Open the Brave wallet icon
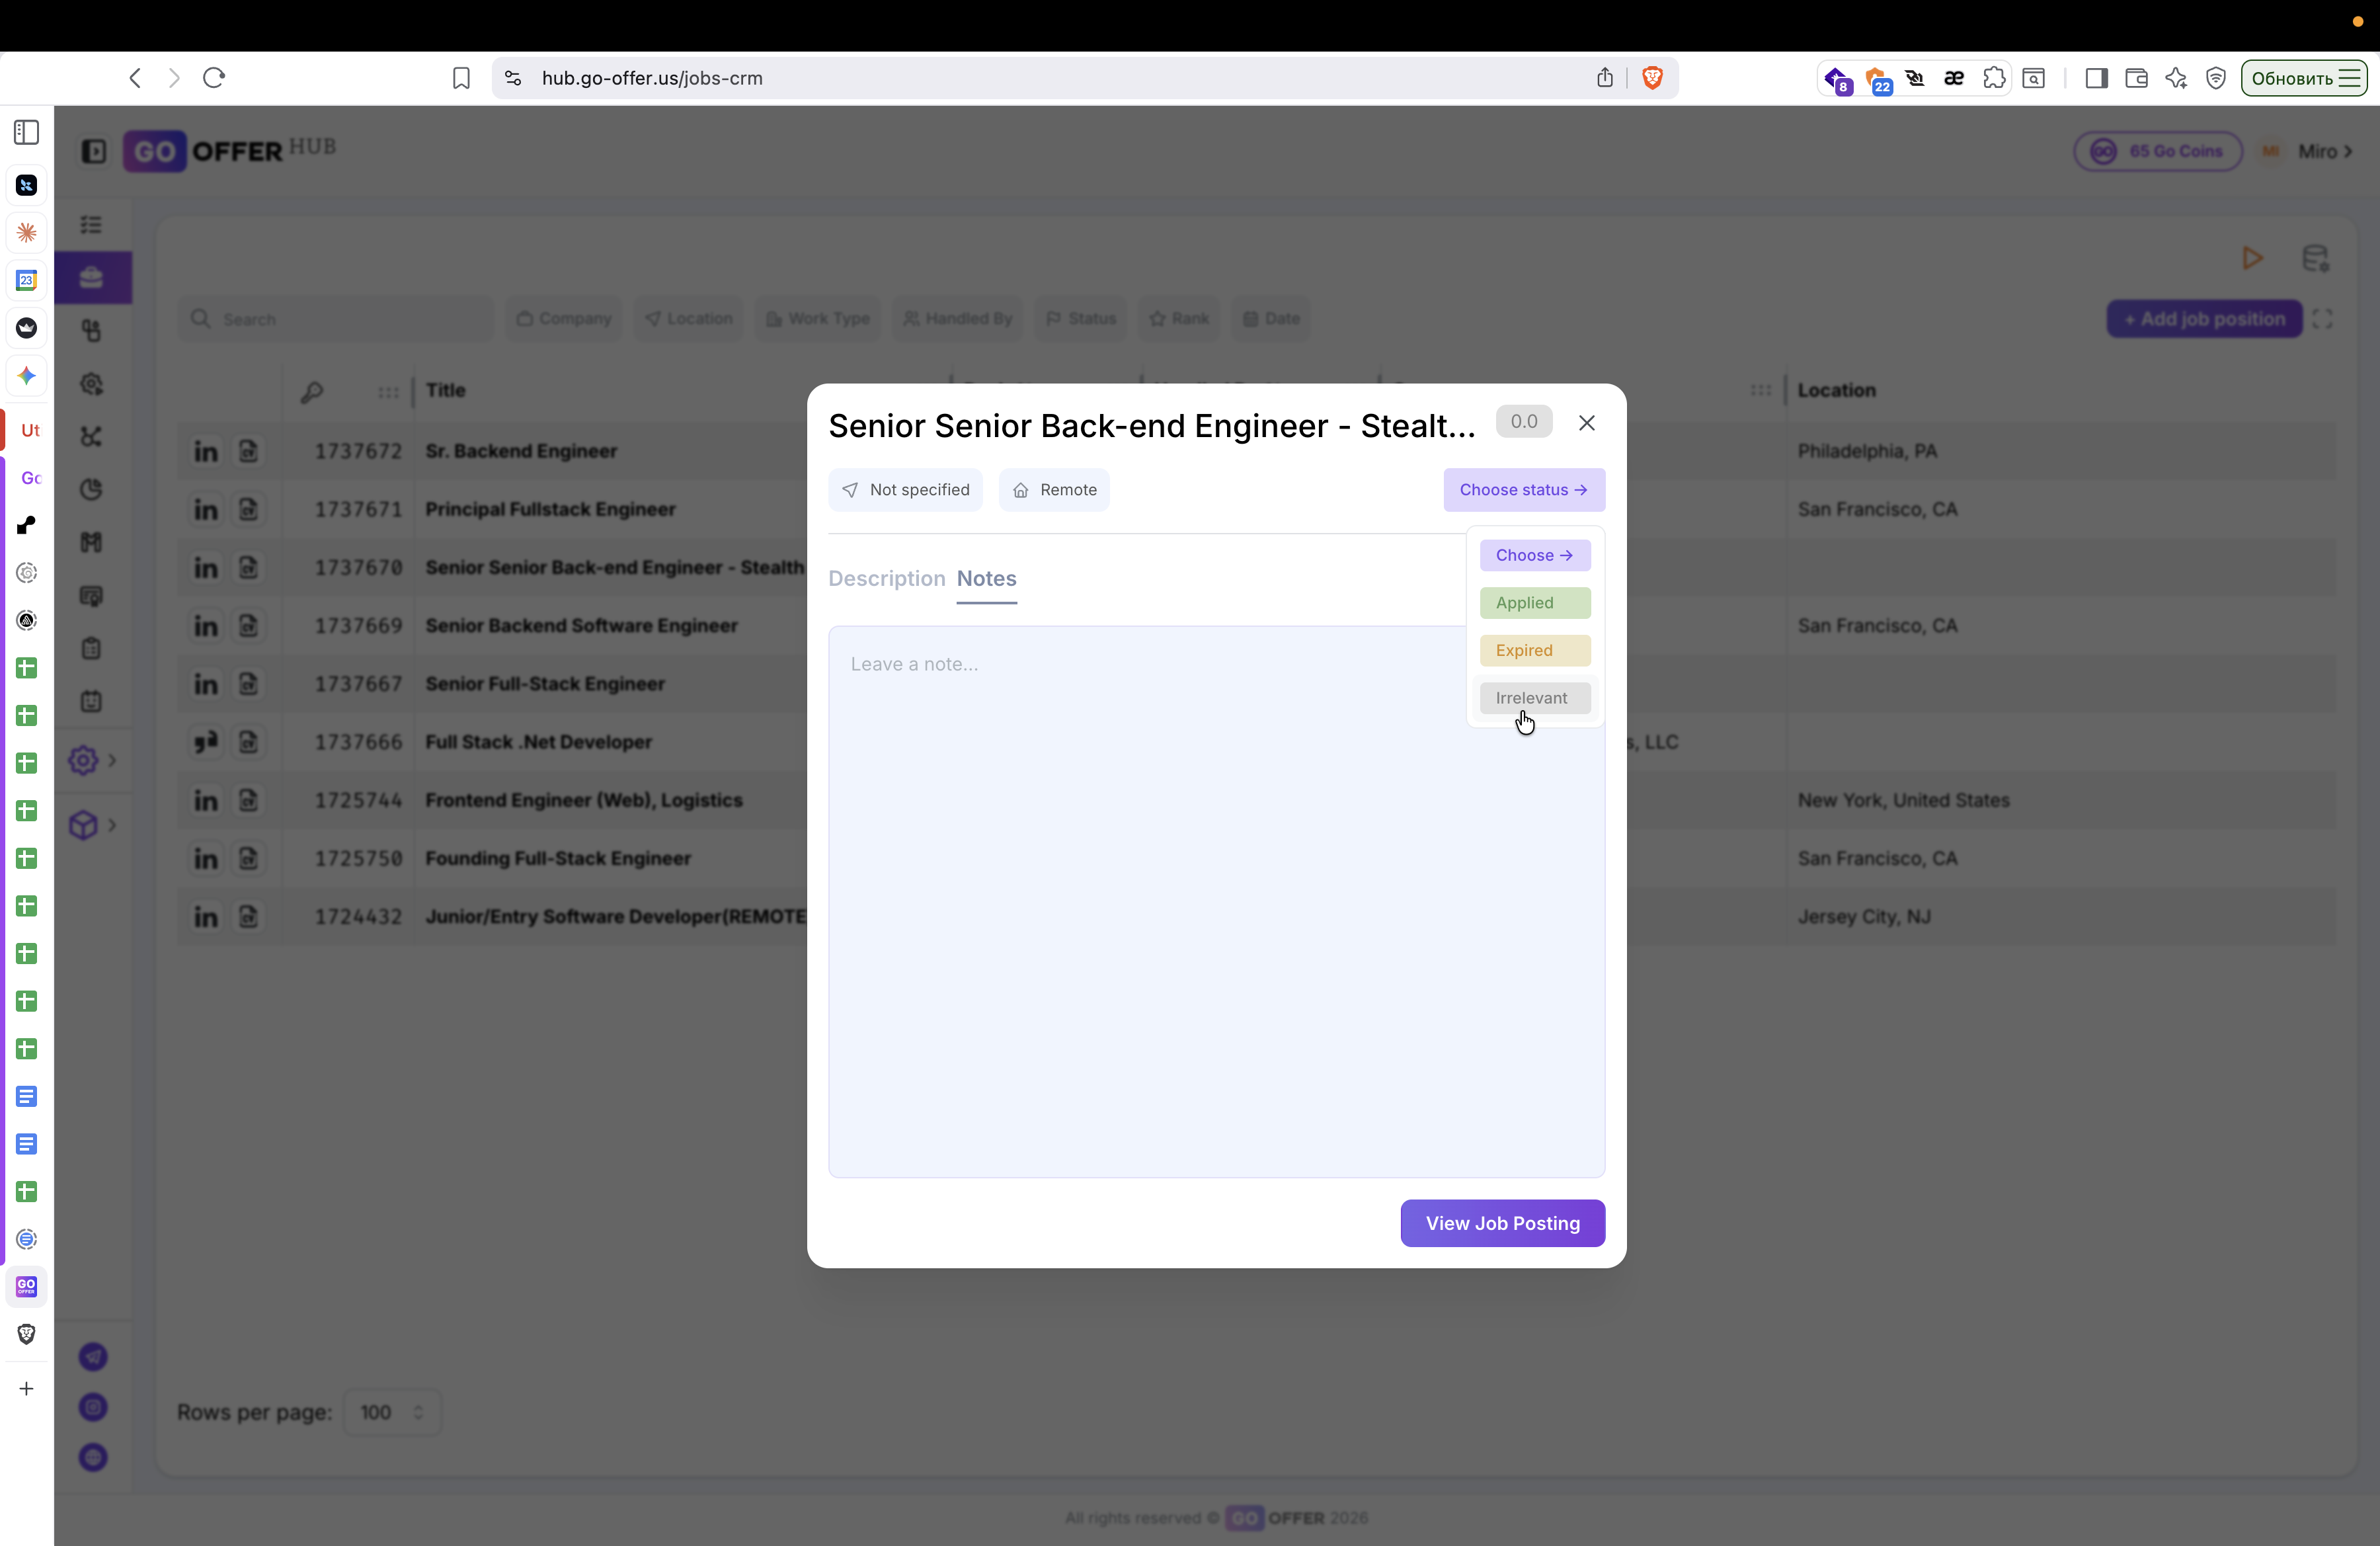The width and height of the screenshot is (2380, 1546). tap(2136, 78)
